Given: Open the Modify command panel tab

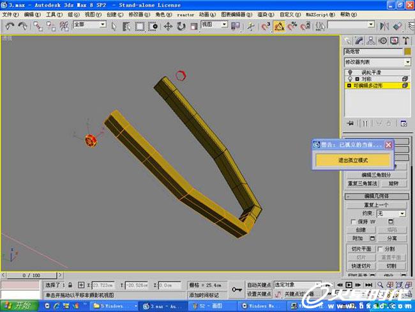Looking at the screenshot, I should (x=359, y=41).
